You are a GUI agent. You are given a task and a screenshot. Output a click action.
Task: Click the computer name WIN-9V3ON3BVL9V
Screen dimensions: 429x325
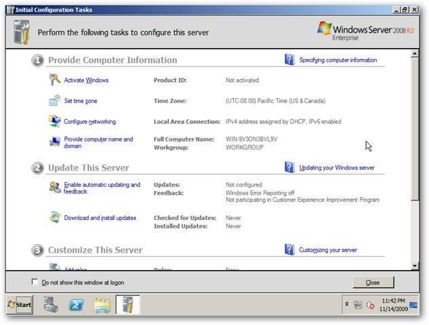(251, 139)
